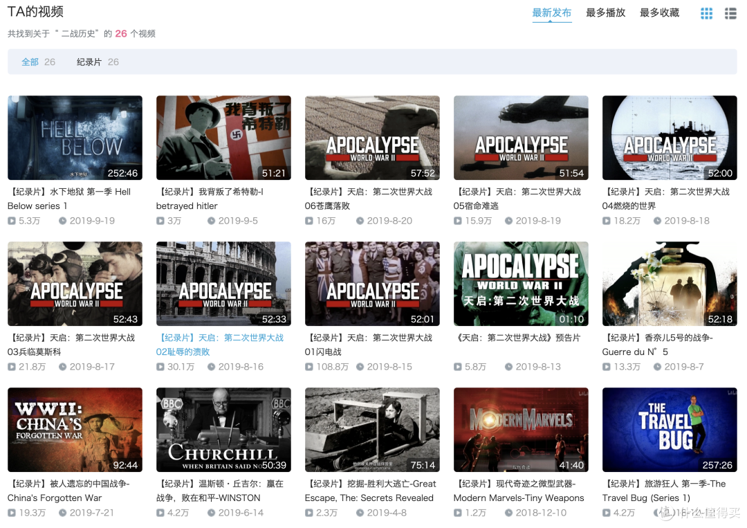This screenshot has width=747, height=528.
Task: Open the WWII China's Forgotten War thumbnail
Action: (x=75, y=430)
